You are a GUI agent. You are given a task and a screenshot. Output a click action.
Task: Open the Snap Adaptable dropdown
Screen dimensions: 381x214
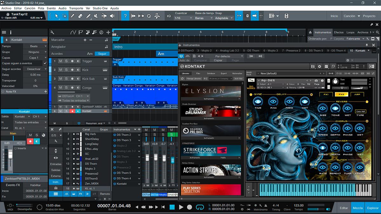224,18
